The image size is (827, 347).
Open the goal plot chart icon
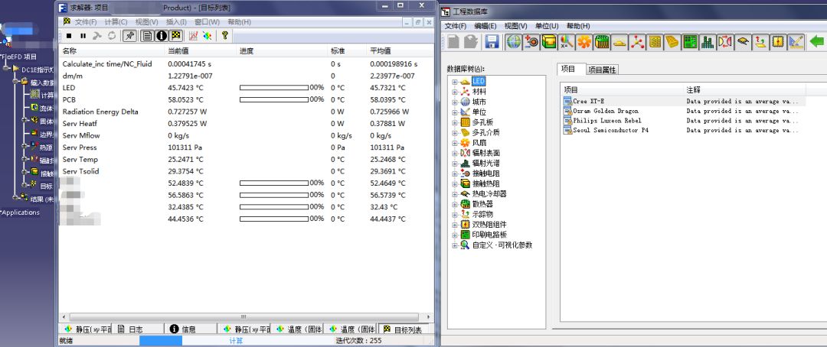coord(194,35)
